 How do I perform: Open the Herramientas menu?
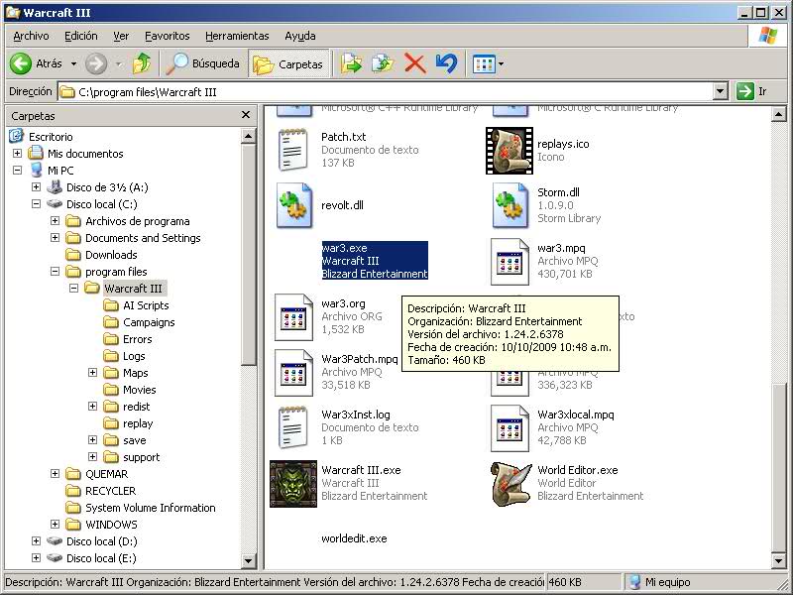click(x=237, y=36)
